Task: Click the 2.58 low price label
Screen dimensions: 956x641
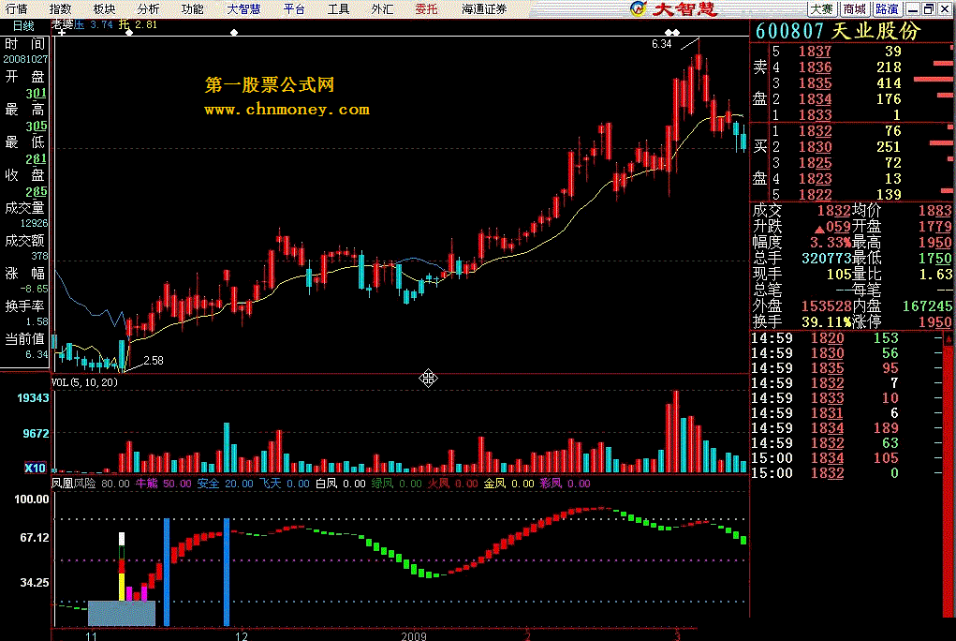Action: (154, 360)
